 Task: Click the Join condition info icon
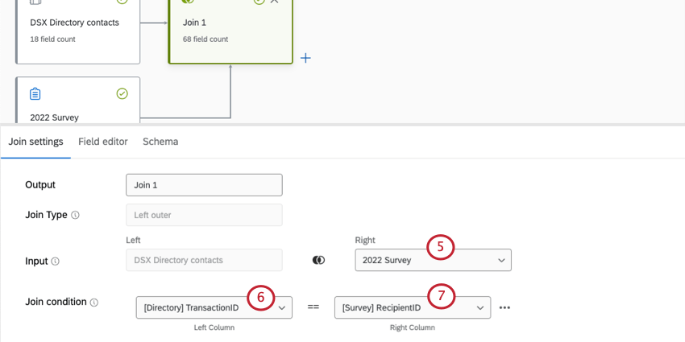[x=94, y=303]
